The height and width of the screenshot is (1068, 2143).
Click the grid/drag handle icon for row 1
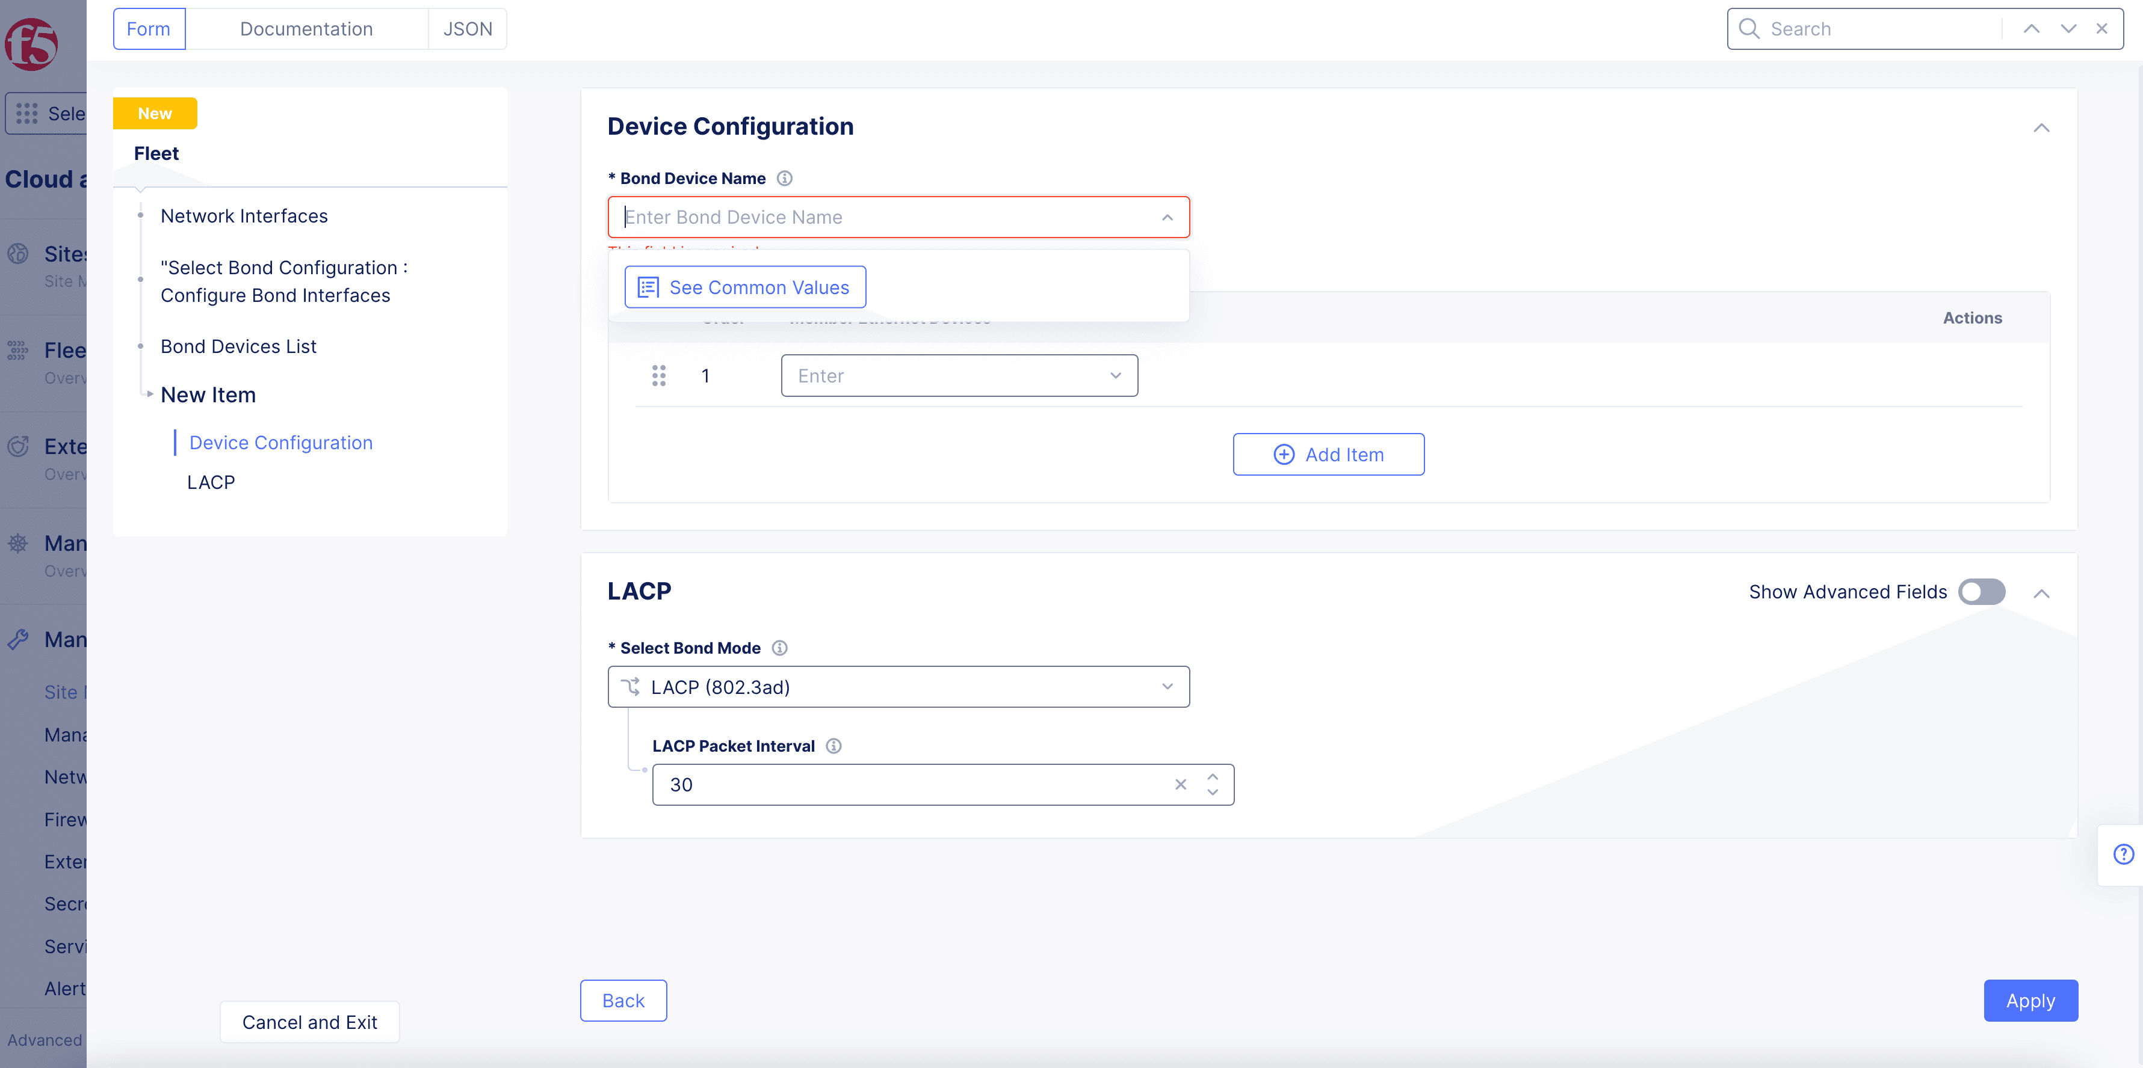click(659, 376)
